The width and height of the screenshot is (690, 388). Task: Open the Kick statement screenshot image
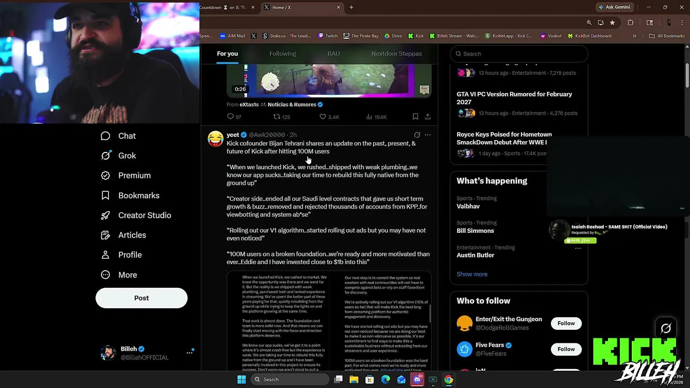tap(329, 321)
